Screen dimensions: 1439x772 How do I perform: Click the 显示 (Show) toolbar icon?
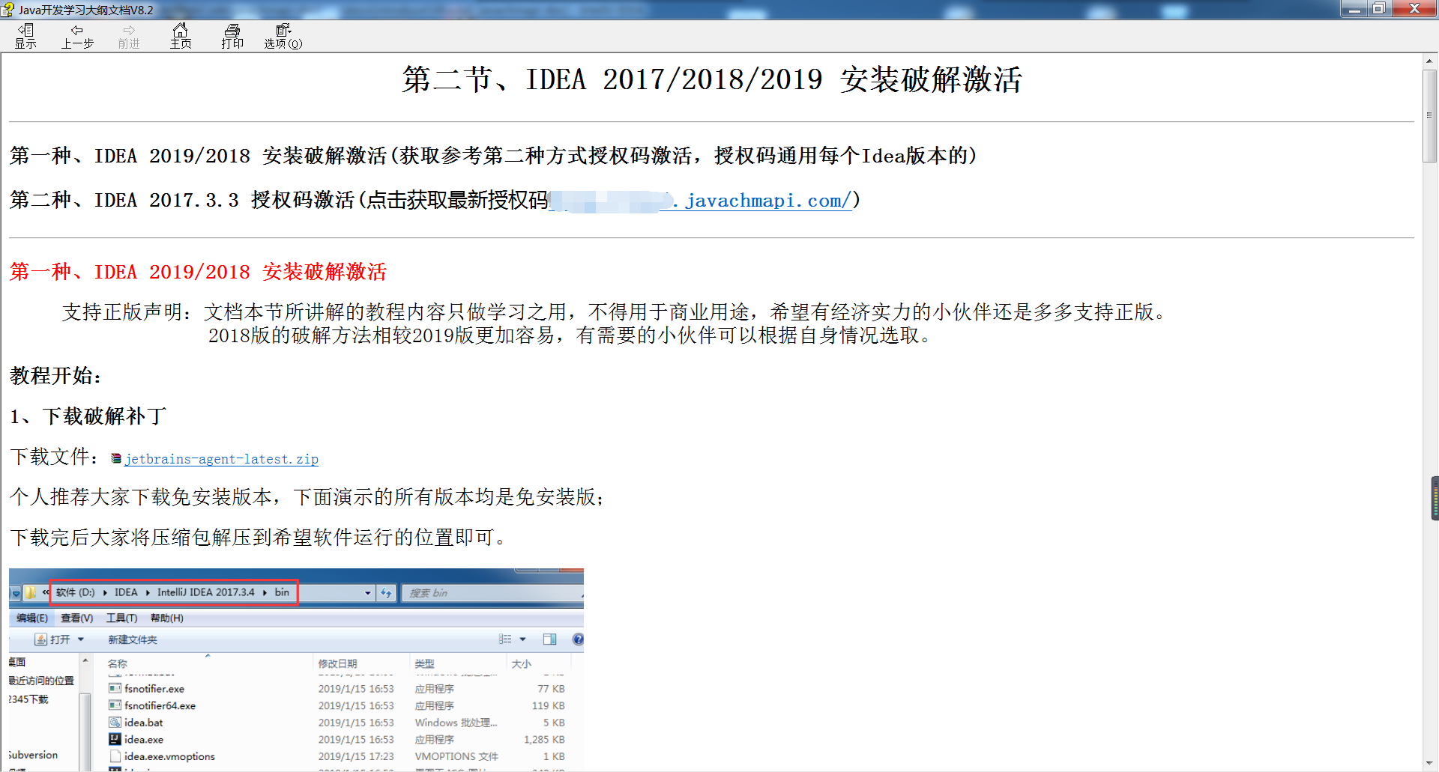(x=25, y=36)
